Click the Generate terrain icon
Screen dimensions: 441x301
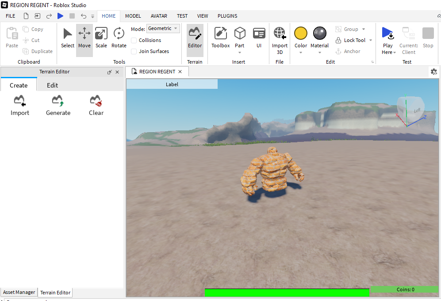tap(58, 102)
